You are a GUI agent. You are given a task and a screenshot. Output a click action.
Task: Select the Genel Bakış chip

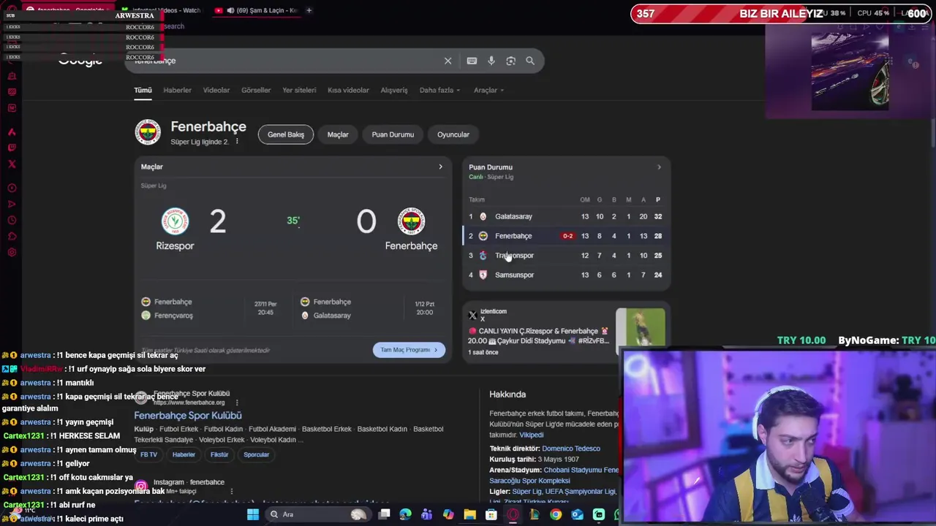click(x=286, y=134)
